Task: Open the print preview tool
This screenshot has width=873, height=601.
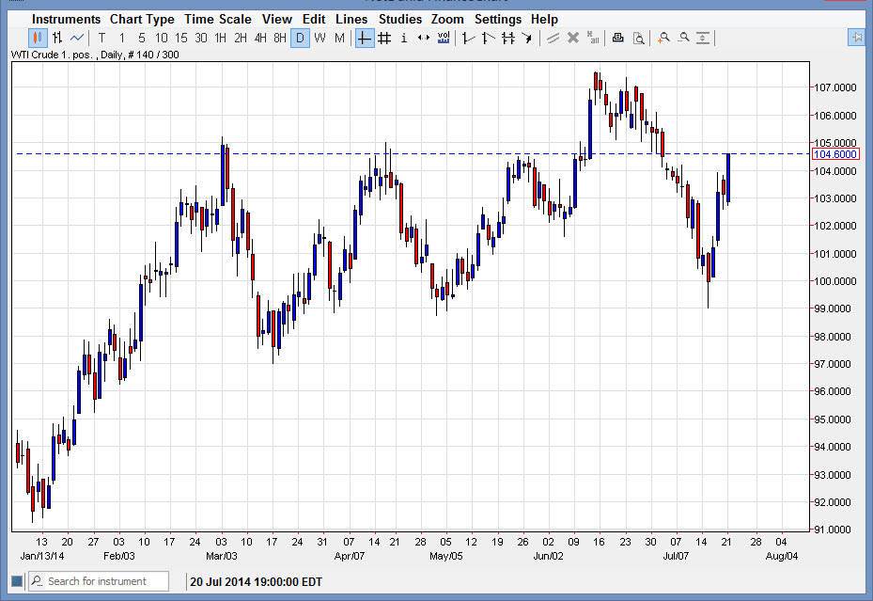Action: click(640, 39)
